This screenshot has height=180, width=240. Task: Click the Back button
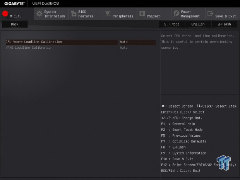[x=15, y=24]
